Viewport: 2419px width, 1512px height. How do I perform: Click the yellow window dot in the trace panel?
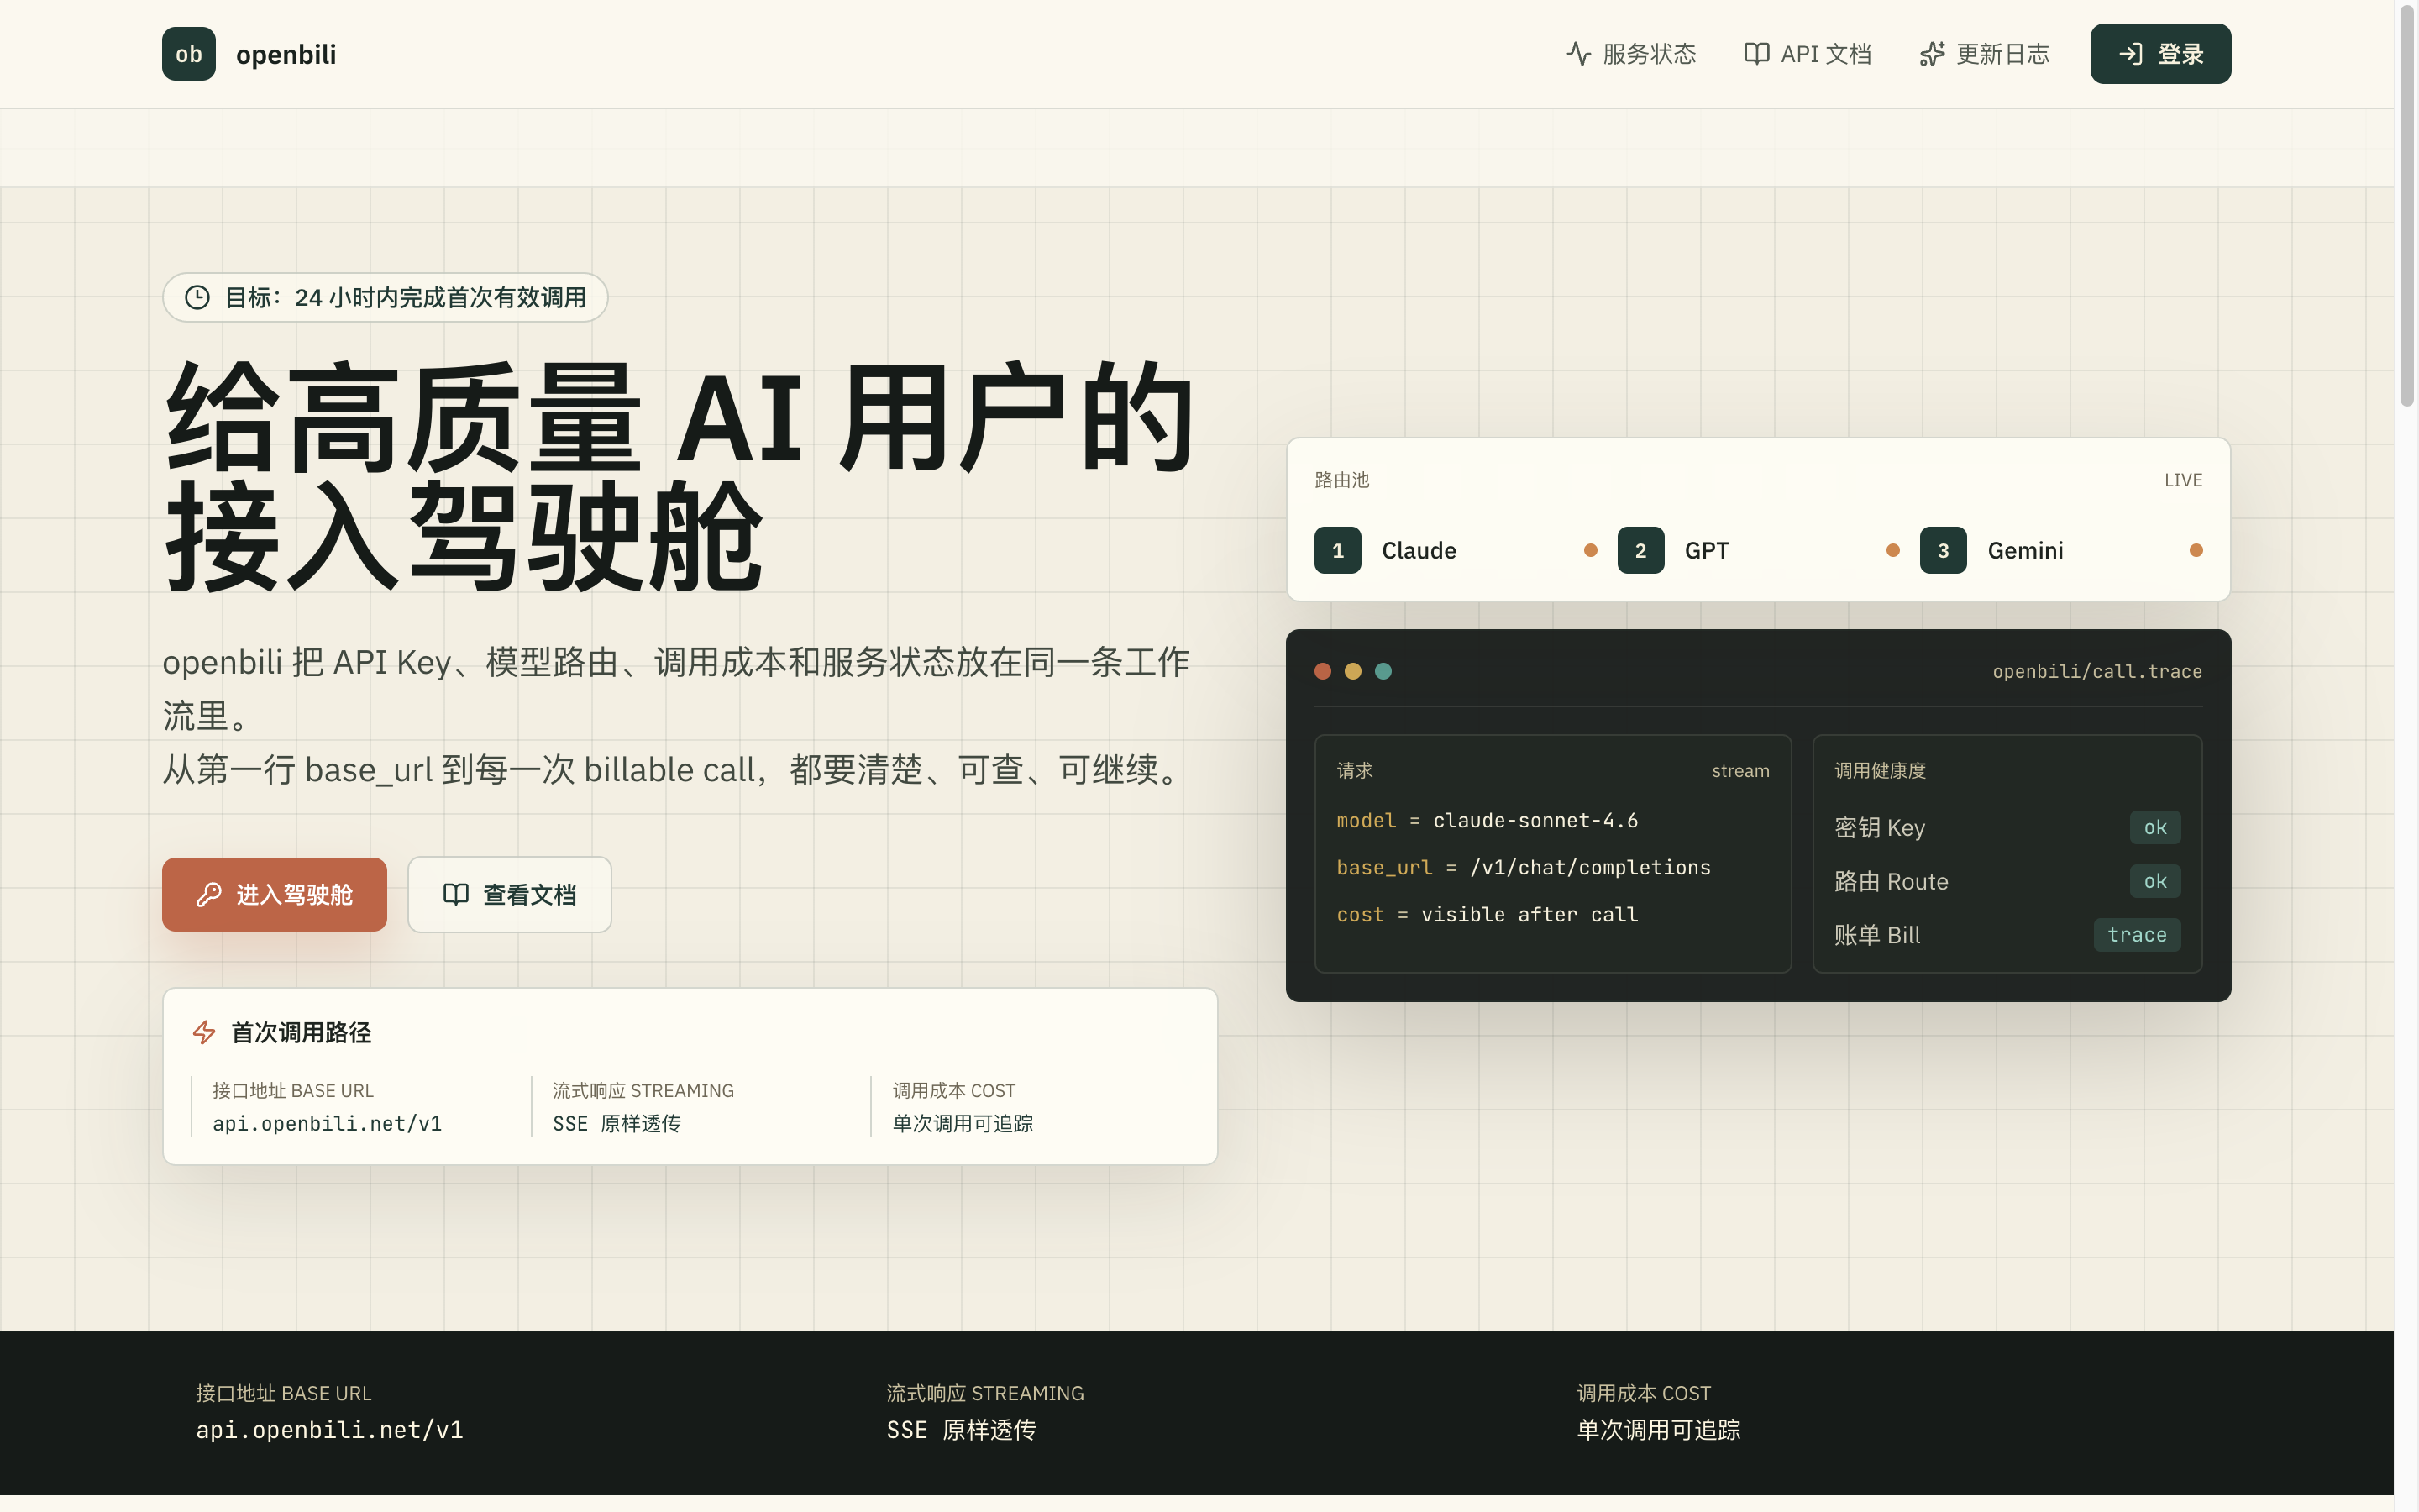1352,671
